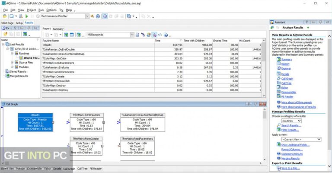This screenshot has width=332, height=173.
Task: Pin the Explorer panel using pushpin icon
Action: [29, 28]
